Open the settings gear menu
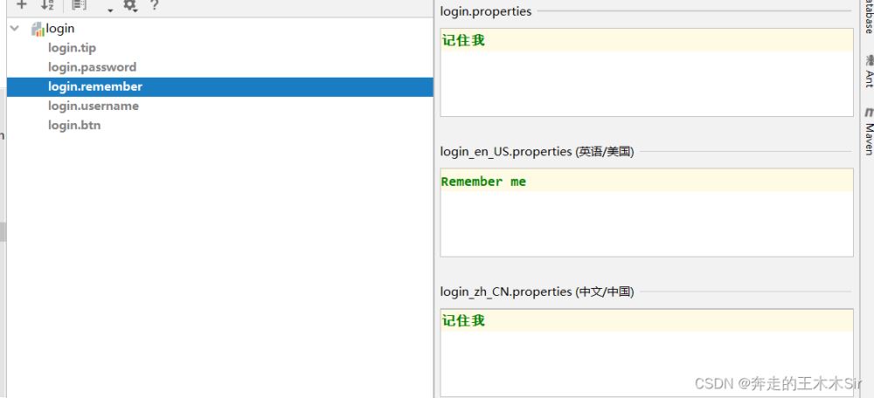The width and height of the screenshot is (874, 398). [x=130, y=6]
